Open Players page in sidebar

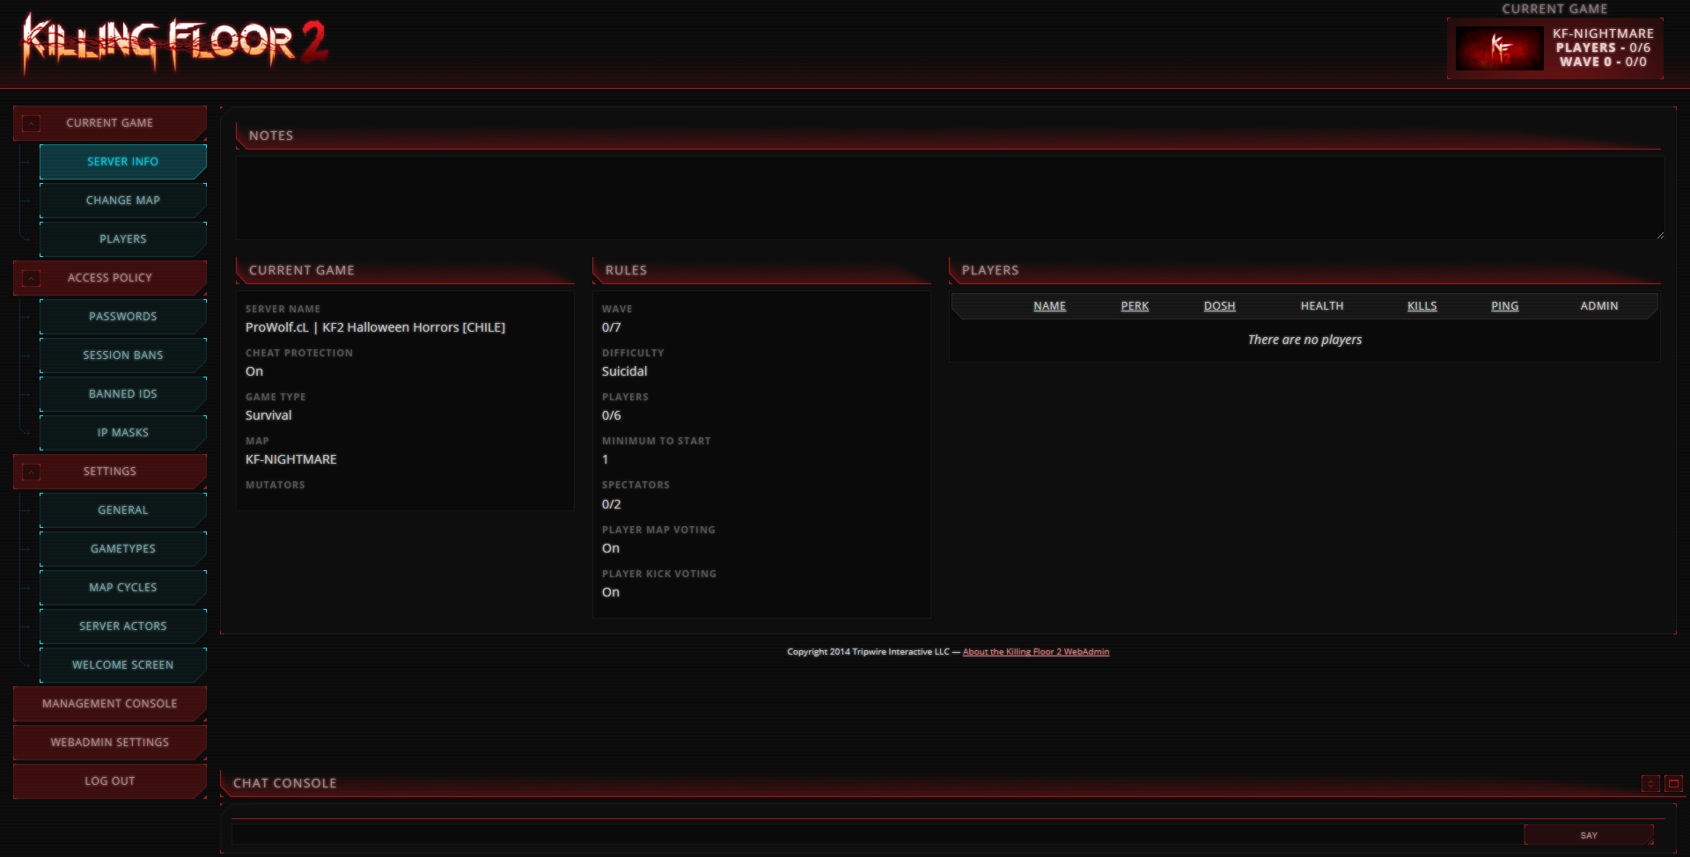pyautogui.click(x=123, y=239)
